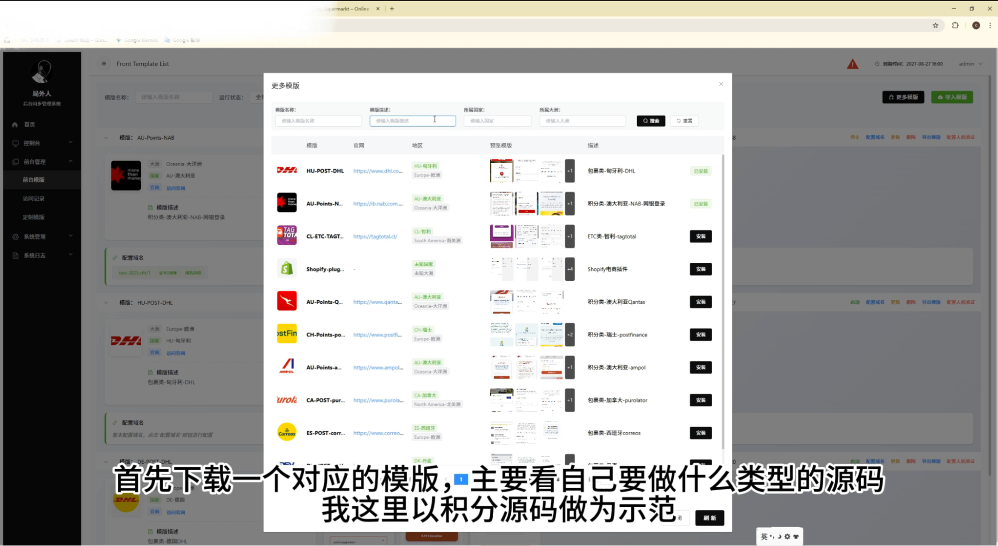Image resolution: width=998 pixels, height=546 pixels.
Task: Select 访问记录 in the sidebar
Action: [x=42, y=198]
